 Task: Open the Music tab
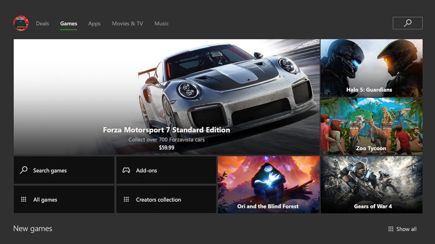click(x=161, y=24)
